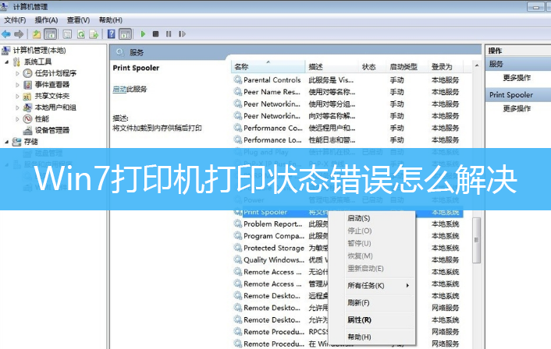Click the Refresh toolbar icon
The width and height of the screenshot is (551, 349).
click(81, 34)
